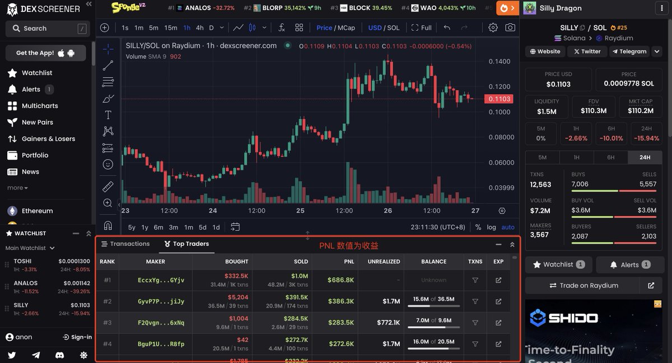Open the Alerts button for this pair
Image resolution: width=672 pixels, height=363 pixels.
click(629, 264)
